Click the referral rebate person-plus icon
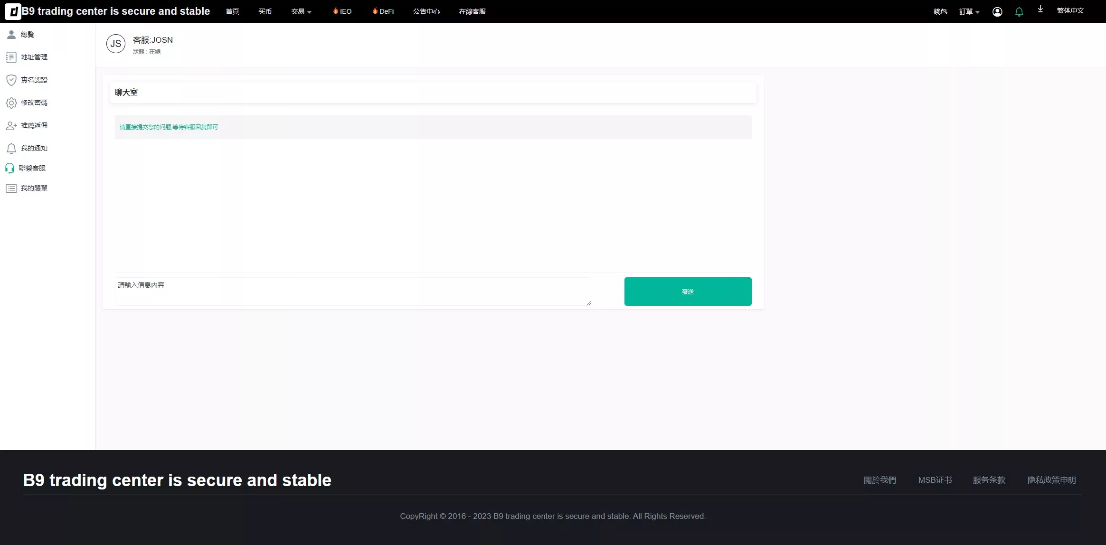 coord(11,126)
